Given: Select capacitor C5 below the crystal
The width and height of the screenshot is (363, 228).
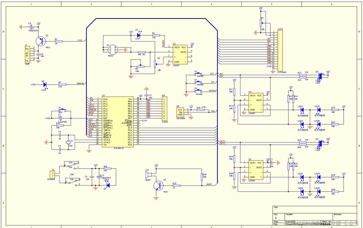Looking at the screenshot, I should click(60, 150).
